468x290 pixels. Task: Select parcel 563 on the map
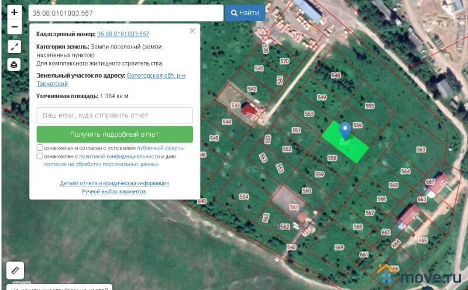421,150
